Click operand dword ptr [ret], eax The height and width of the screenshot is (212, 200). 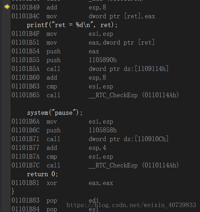point(122,16)
